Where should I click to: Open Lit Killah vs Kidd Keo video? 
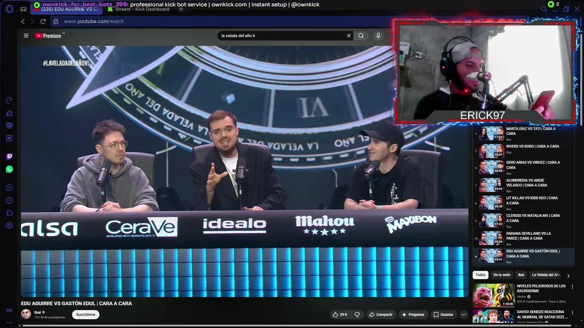[523, 203]
